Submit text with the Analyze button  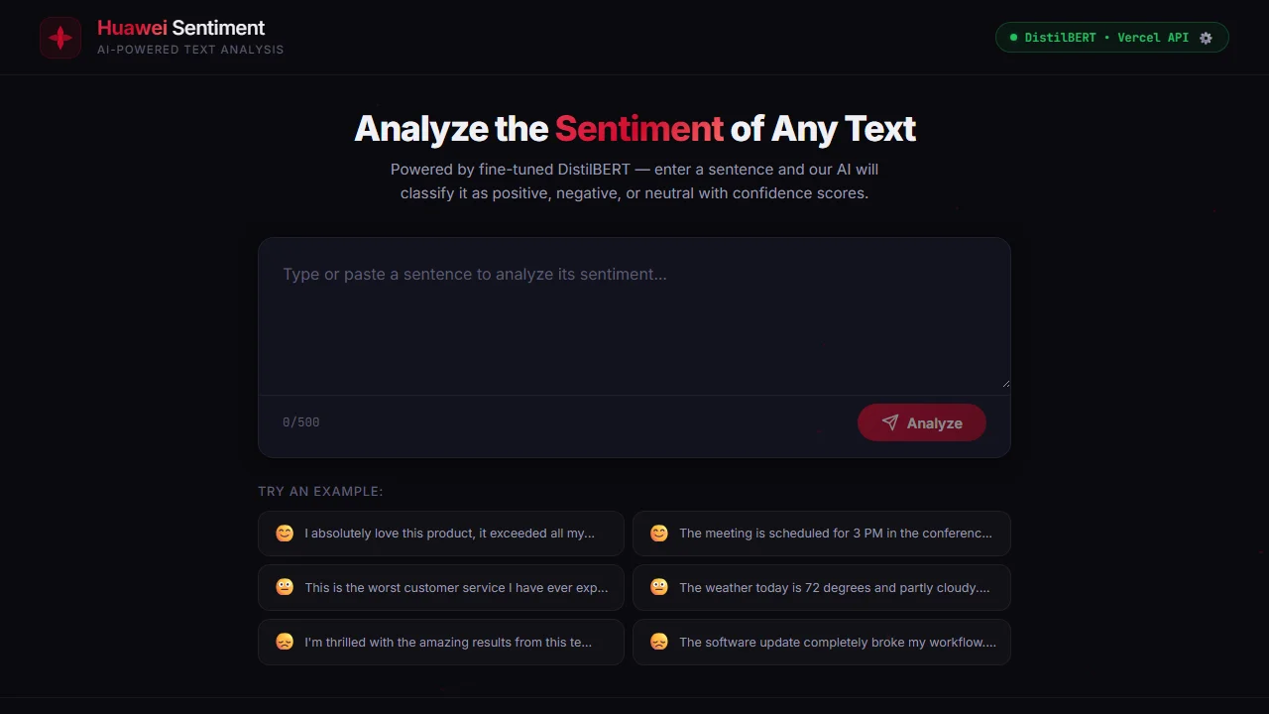click(922, 422)
